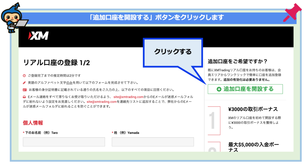Click the リアル口座の登録 1/2 heading
The width and height of the screenshot is (306, 166).
tap(56, 63)
